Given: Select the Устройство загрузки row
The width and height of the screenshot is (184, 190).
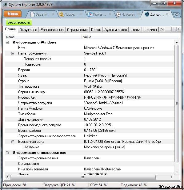Looking at the screenshot, I should 90,103.
